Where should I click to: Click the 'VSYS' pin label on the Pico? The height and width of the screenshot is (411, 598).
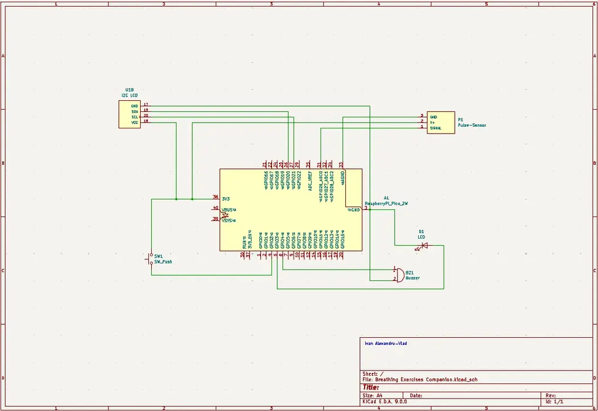coord(229,221)
